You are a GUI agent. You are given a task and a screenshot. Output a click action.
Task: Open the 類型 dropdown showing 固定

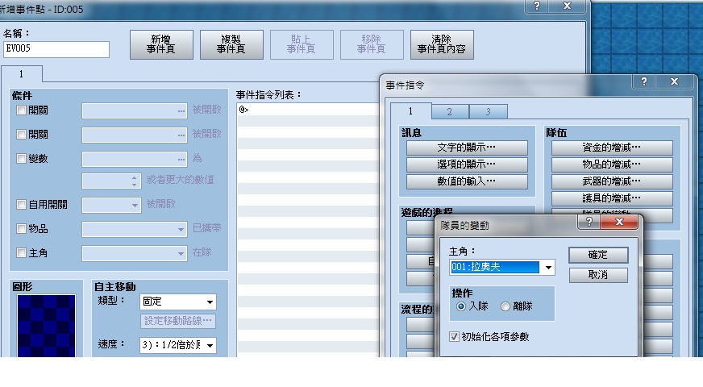coord(178,302)
